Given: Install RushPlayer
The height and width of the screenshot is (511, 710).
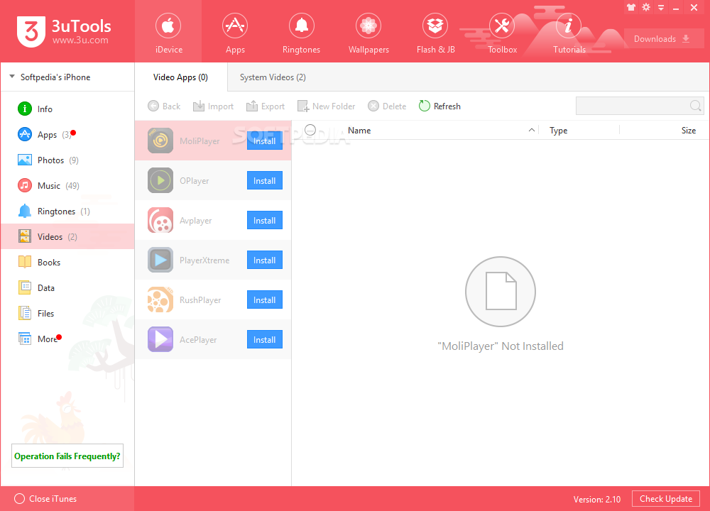Looking at the screenshot, I should (x=264, y=300).
